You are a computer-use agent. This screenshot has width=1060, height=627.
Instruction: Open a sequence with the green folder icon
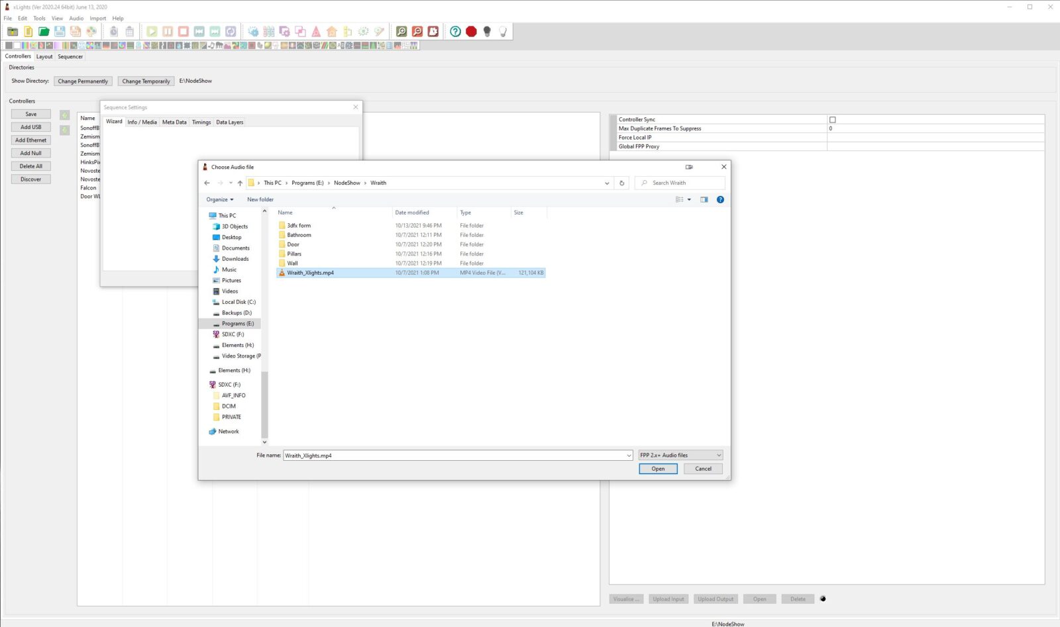click(44, 31)
